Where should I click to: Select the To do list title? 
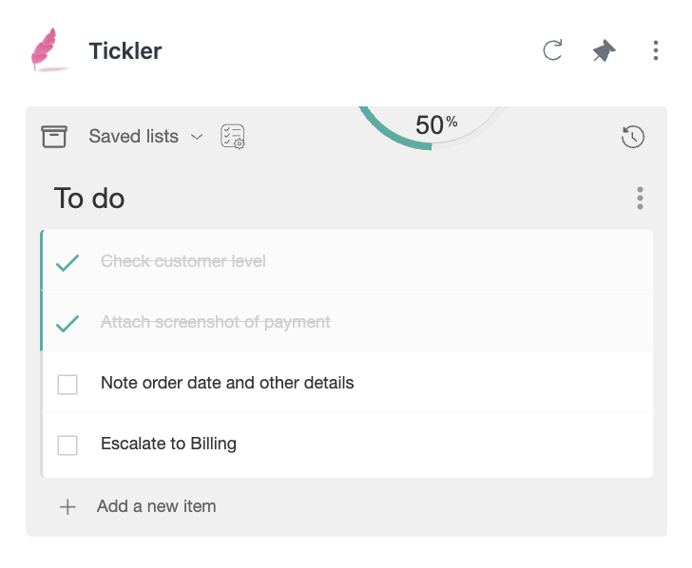pyautogui.click(x=89, y=199)
